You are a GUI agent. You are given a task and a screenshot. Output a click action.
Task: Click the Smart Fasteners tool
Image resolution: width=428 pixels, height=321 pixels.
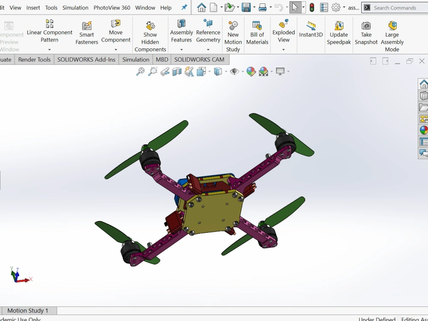click(x=86, y=33)
